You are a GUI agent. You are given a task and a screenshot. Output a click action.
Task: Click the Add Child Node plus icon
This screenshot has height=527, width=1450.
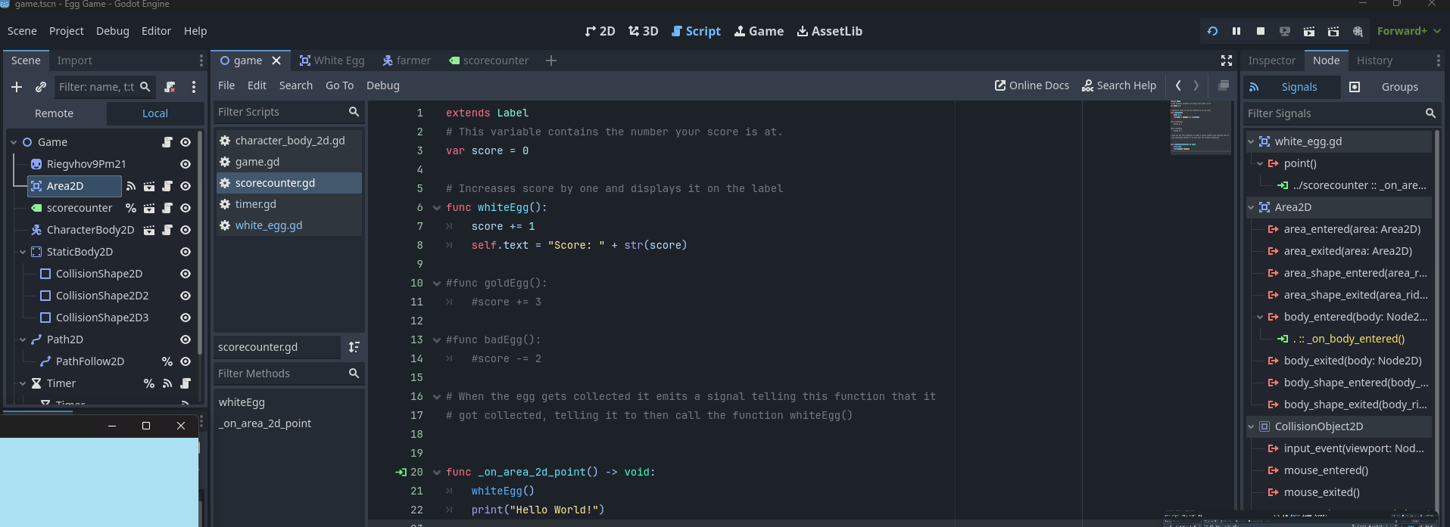tap(17, 87)
